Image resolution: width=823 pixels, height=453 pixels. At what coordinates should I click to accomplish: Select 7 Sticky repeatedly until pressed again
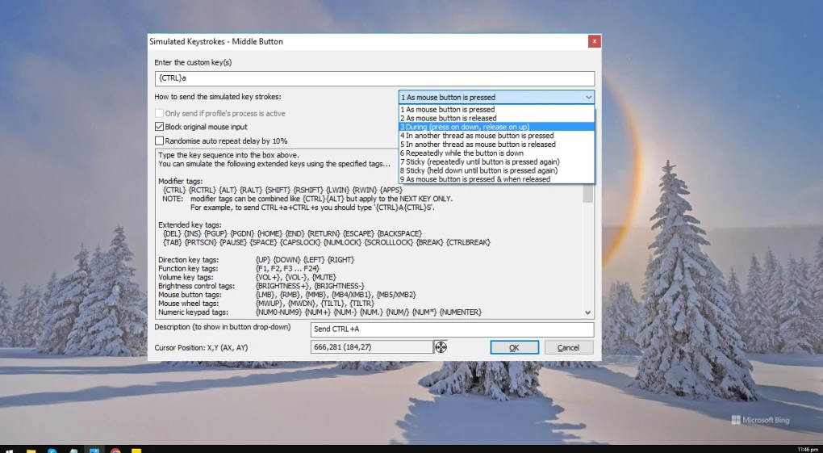496,161
